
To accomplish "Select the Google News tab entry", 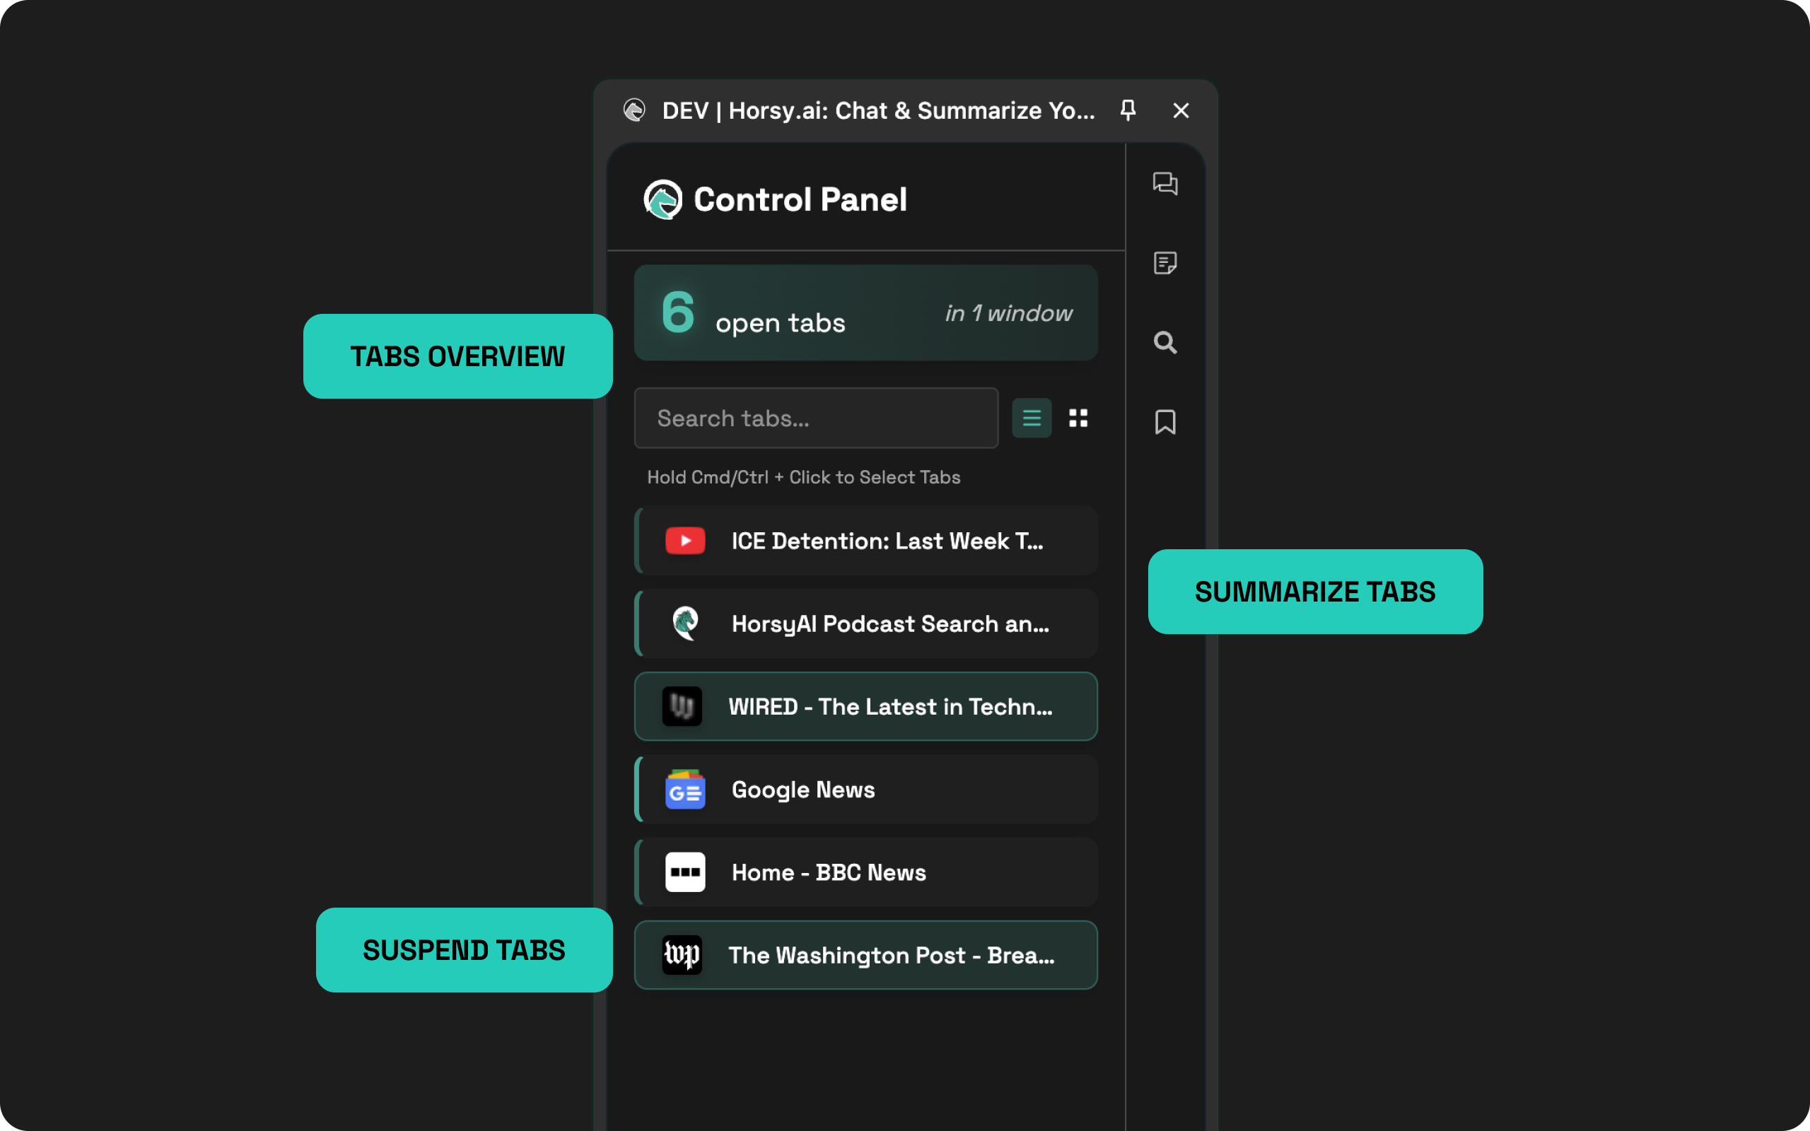I will [865, 789].
